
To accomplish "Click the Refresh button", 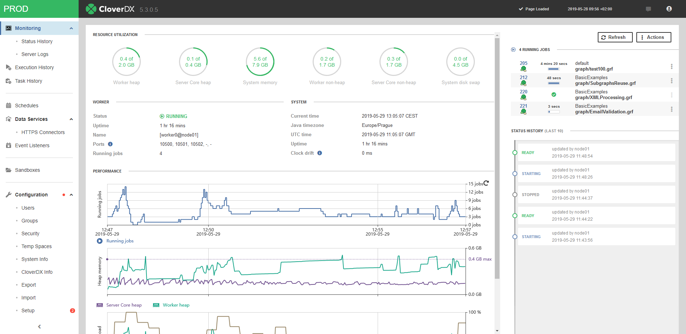I will click(615, 37).
